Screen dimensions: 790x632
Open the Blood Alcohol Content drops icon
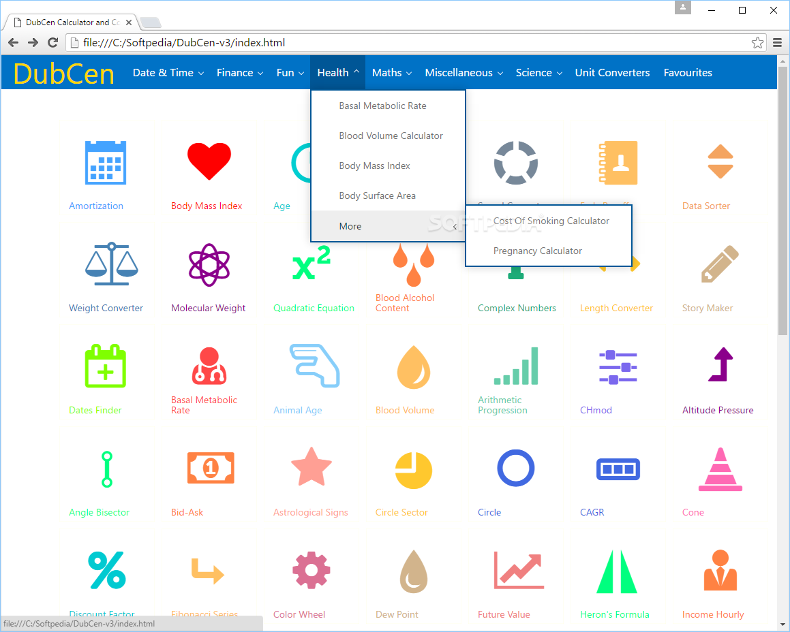[414, 265]
